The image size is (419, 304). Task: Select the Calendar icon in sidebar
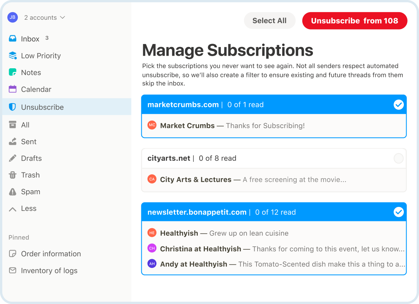tap(13, 89)
